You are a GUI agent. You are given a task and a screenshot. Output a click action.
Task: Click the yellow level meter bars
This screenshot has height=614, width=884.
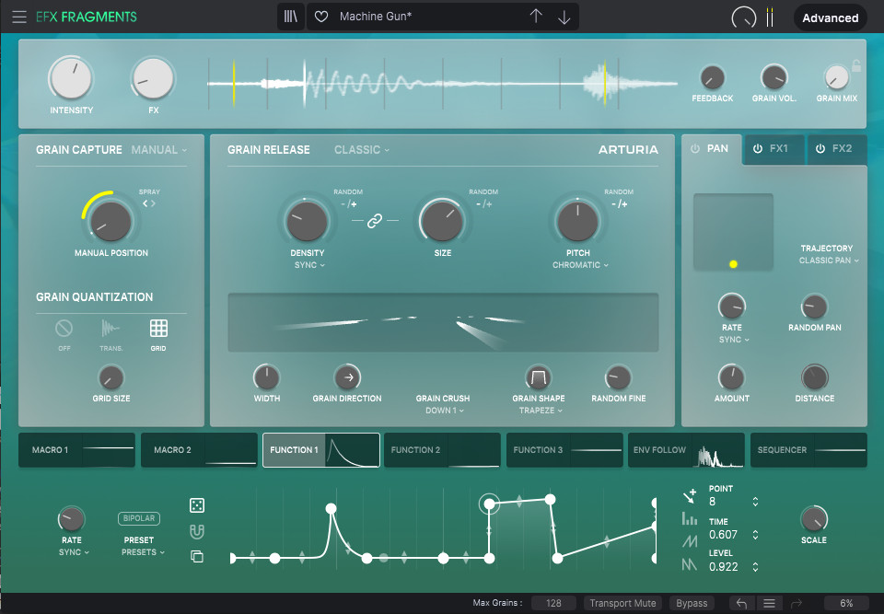click(x=770, y=17)
